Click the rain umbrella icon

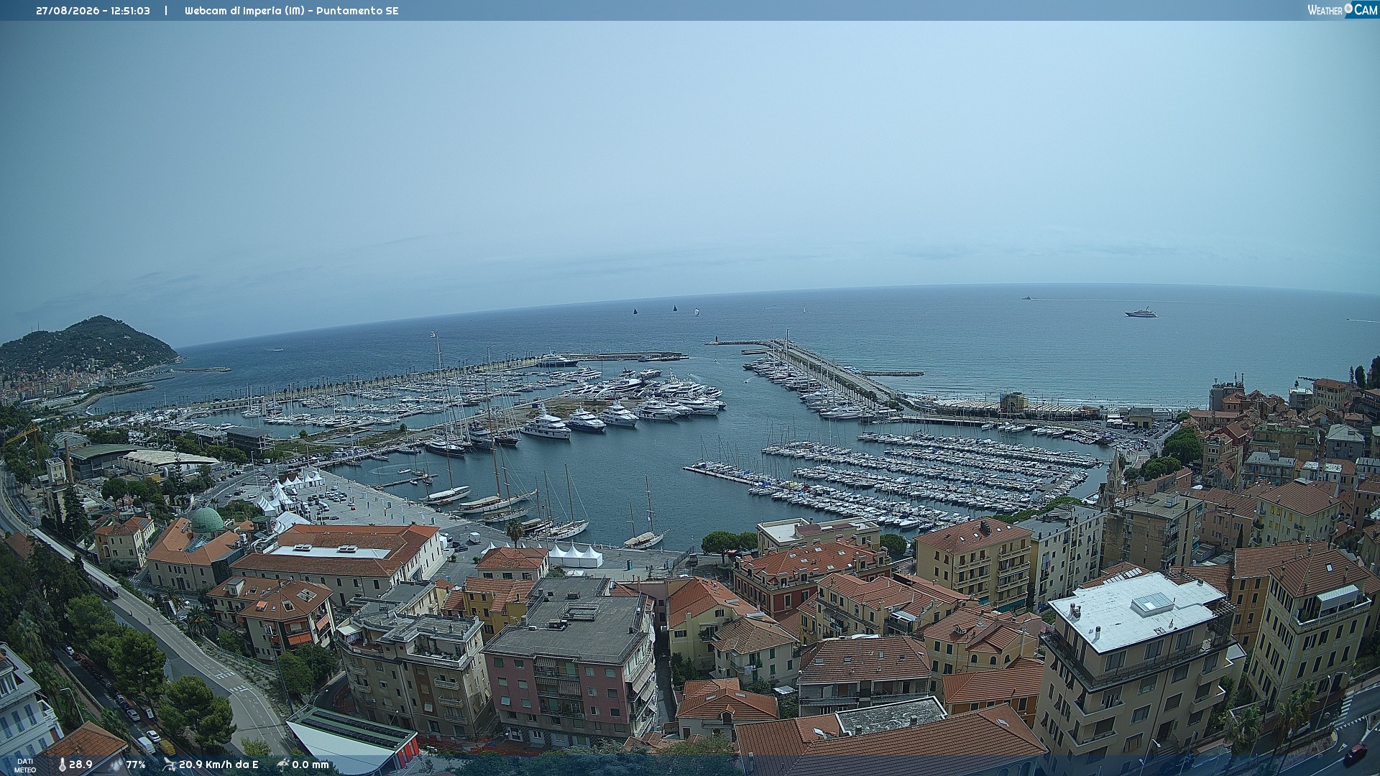[x=282, y=765]
